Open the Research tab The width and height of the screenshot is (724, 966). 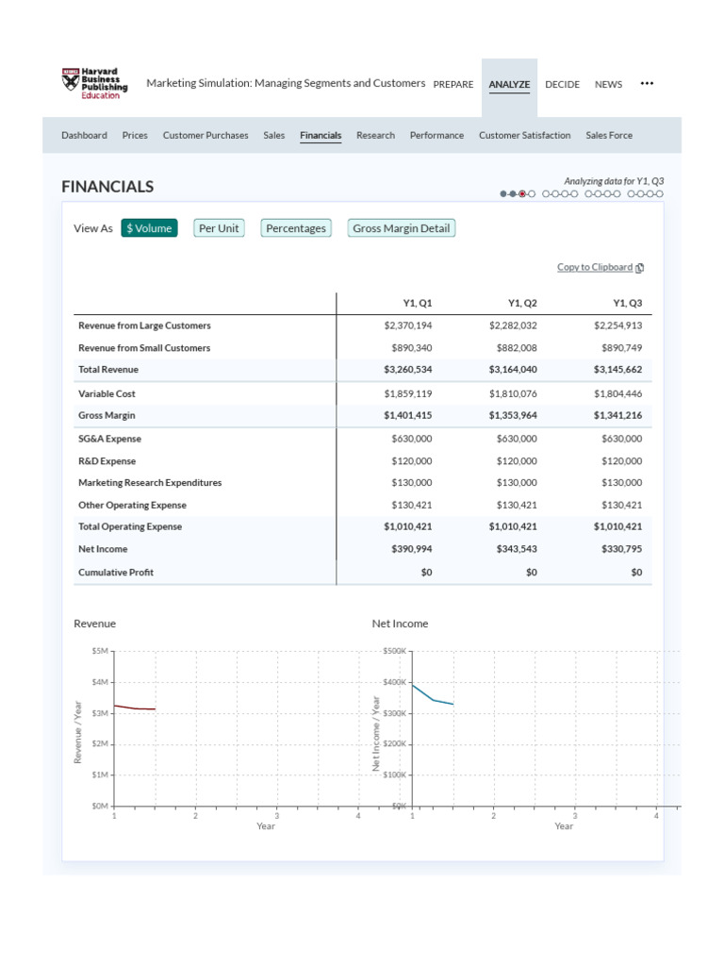coord(375,135)
